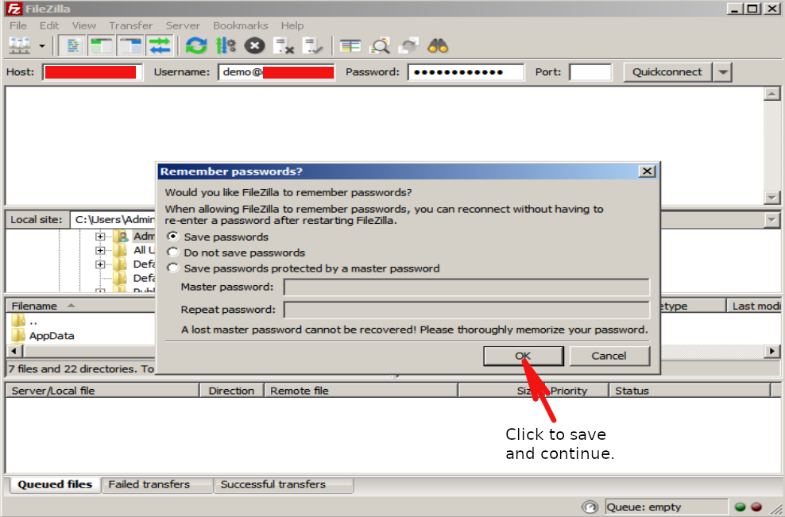Open the Help menu
This screenshot has height=517, width=785.
[292, 25]
